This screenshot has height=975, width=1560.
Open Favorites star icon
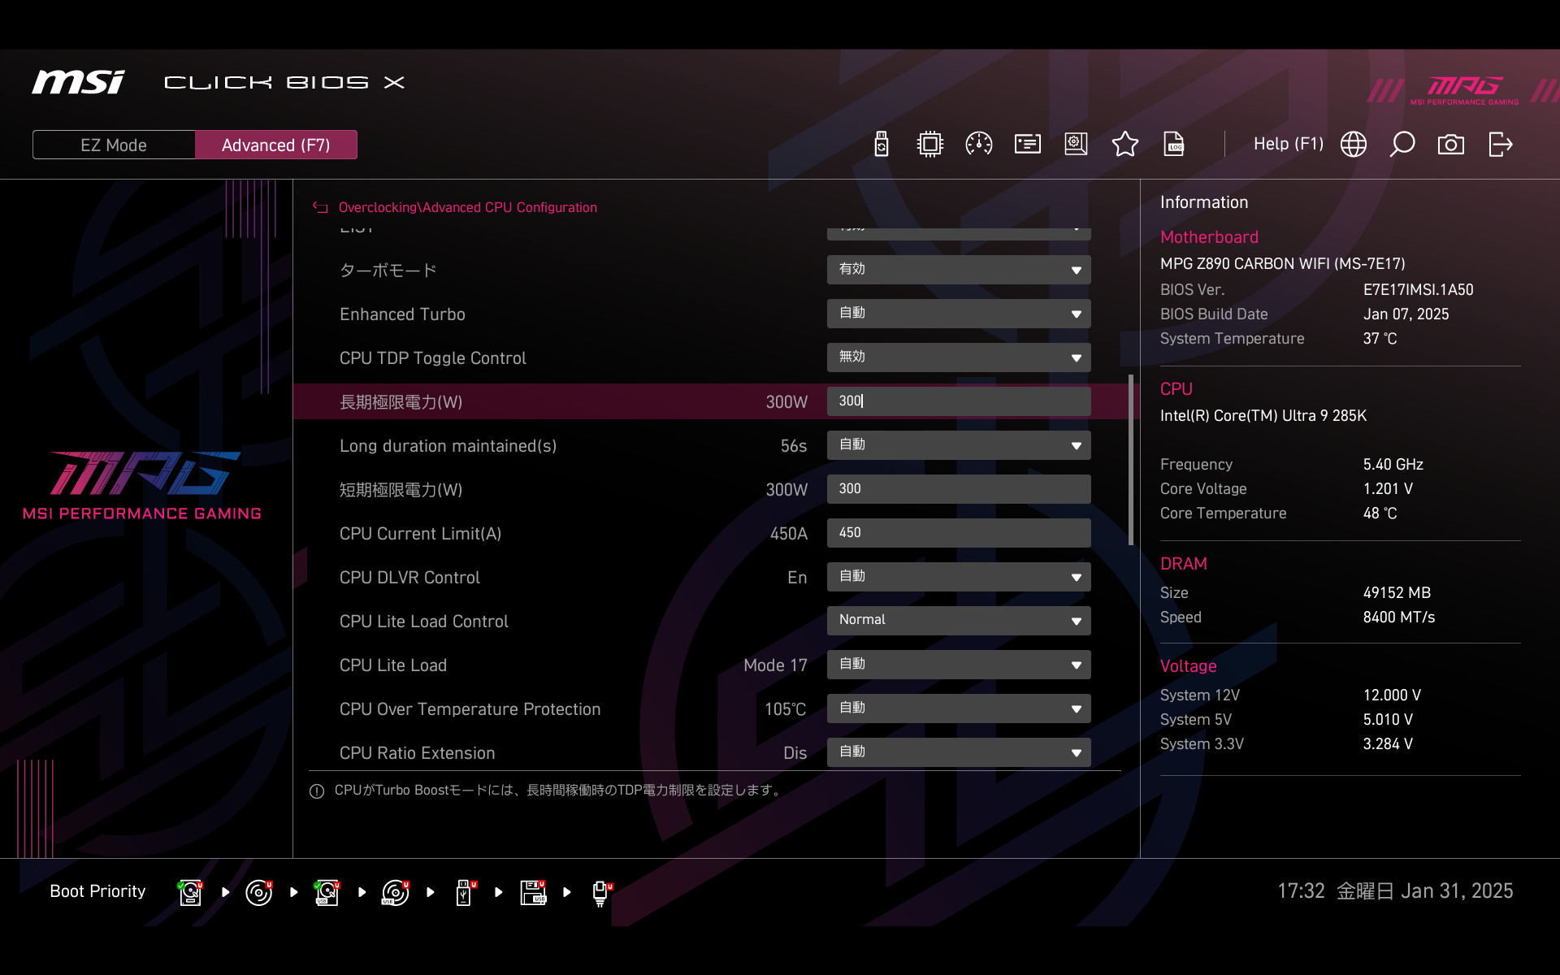1124,145
